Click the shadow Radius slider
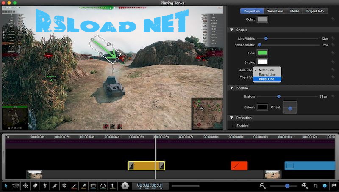This screenshot has height=192, width=339. (288, 97)
